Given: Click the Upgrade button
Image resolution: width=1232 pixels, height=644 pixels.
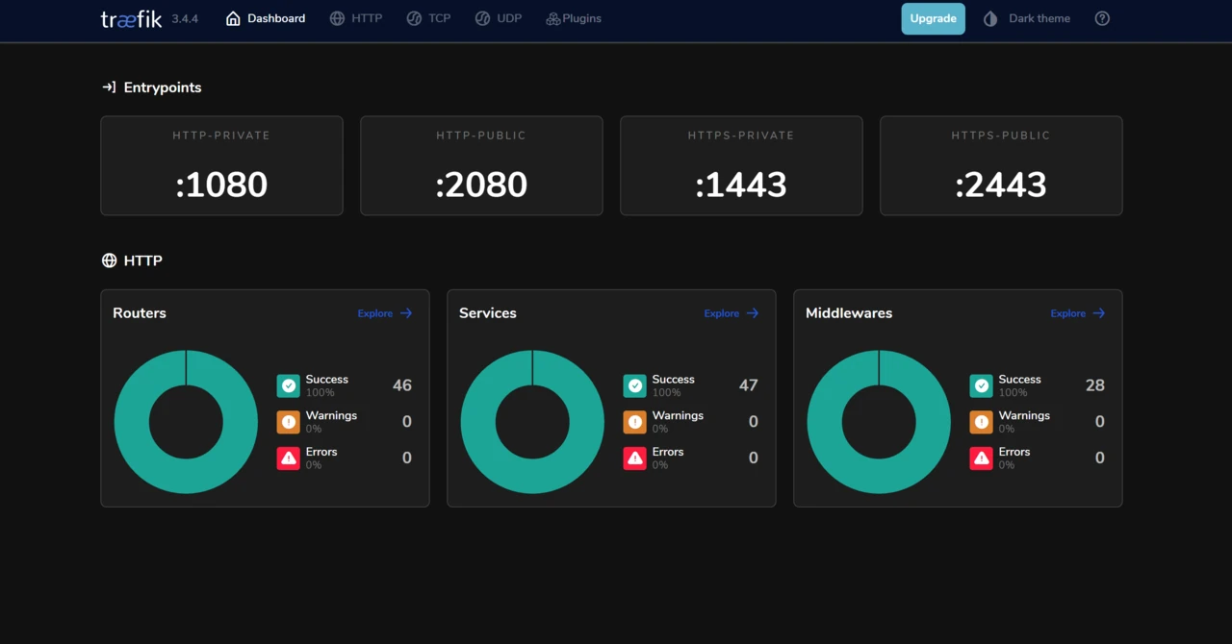Looking at the screenshot, I should tap(932, 18).
